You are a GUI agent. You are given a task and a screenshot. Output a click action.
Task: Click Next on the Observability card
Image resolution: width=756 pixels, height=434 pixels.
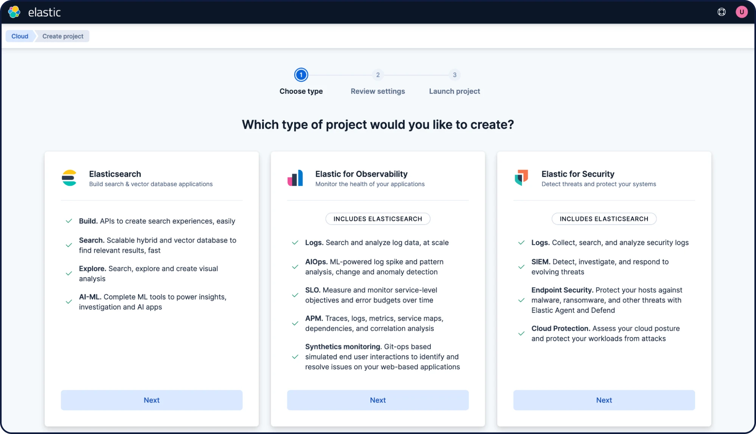378,400
